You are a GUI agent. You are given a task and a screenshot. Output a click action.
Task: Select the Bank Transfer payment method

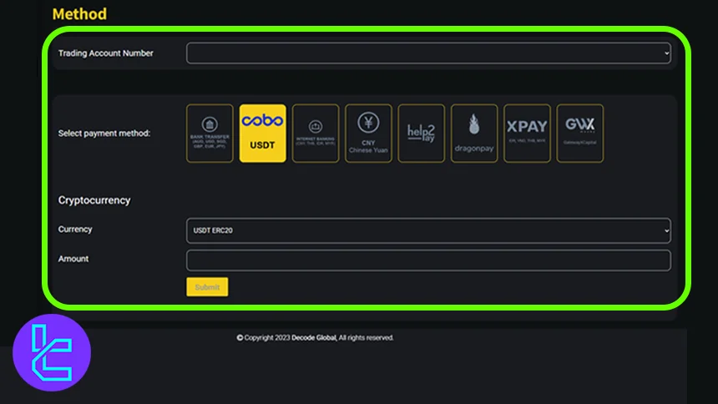tap(210, 134)
